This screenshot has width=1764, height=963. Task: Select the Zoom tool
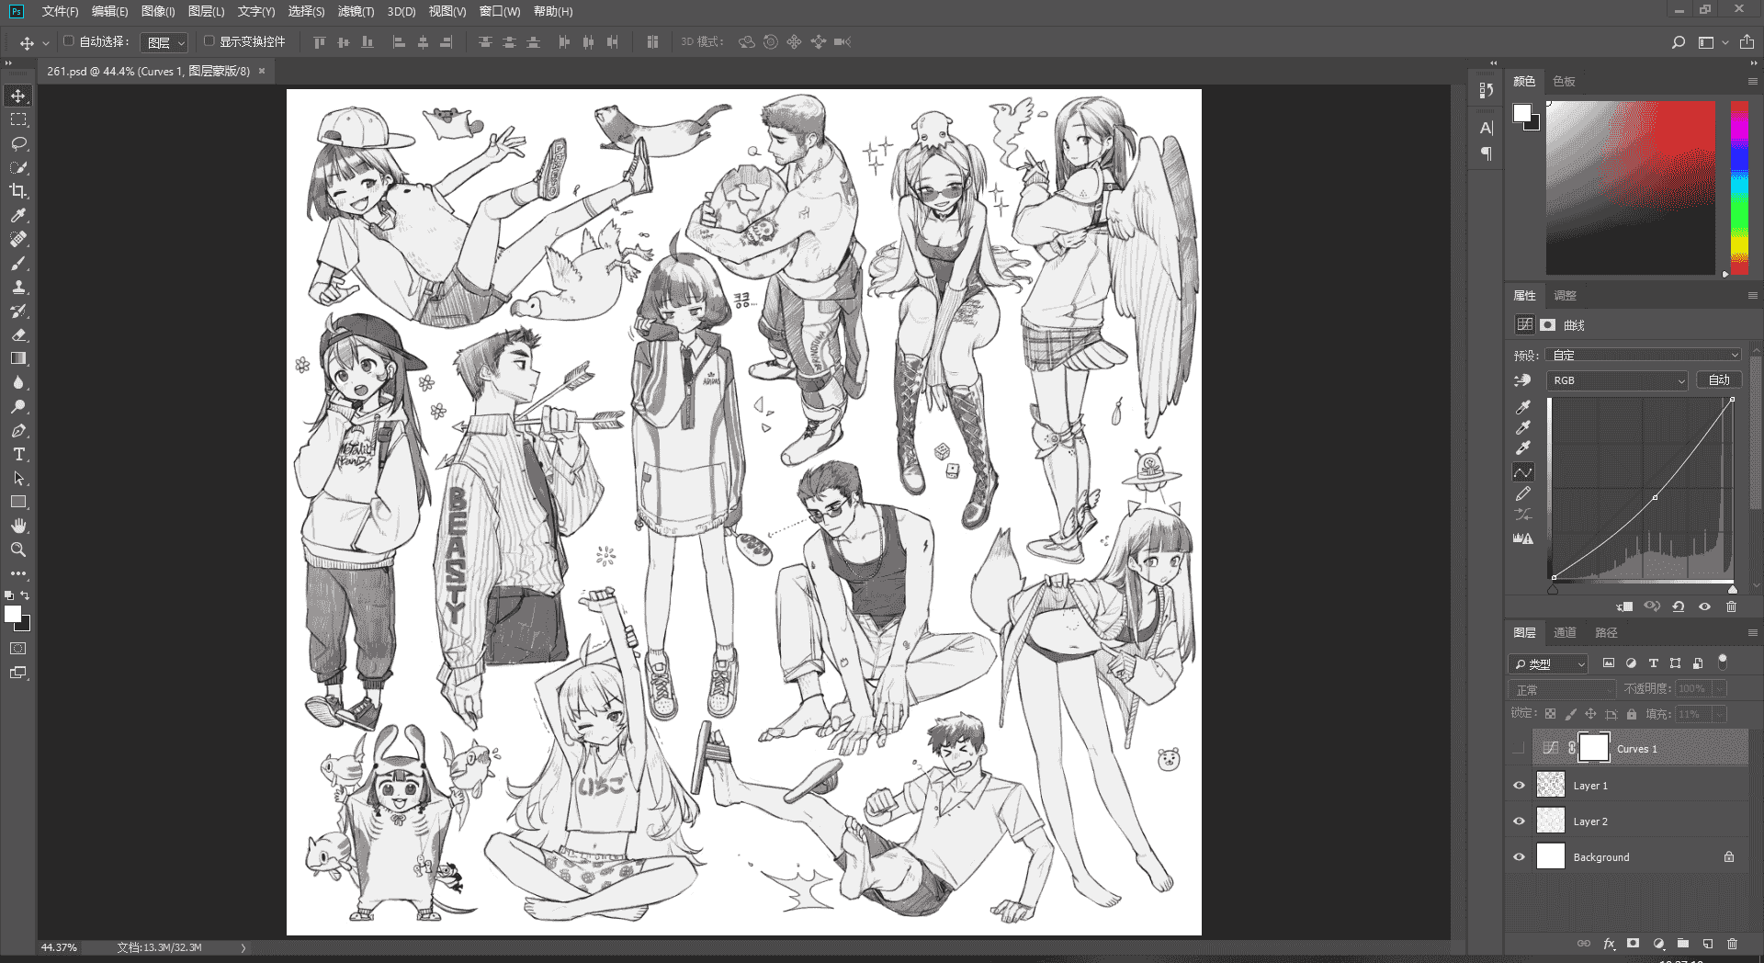point(18,549)
